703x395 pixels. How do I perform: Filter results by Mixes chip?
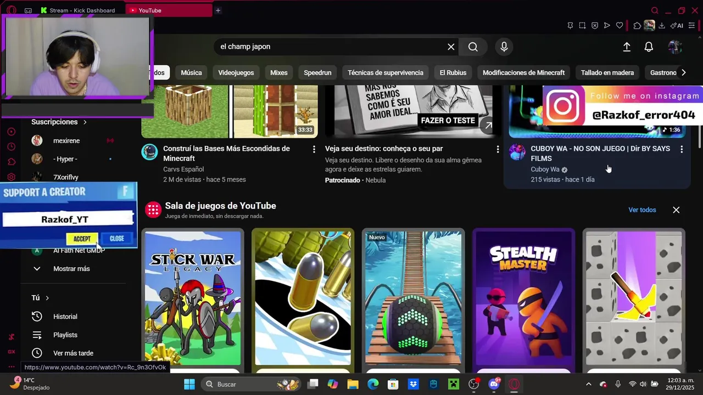279,72
